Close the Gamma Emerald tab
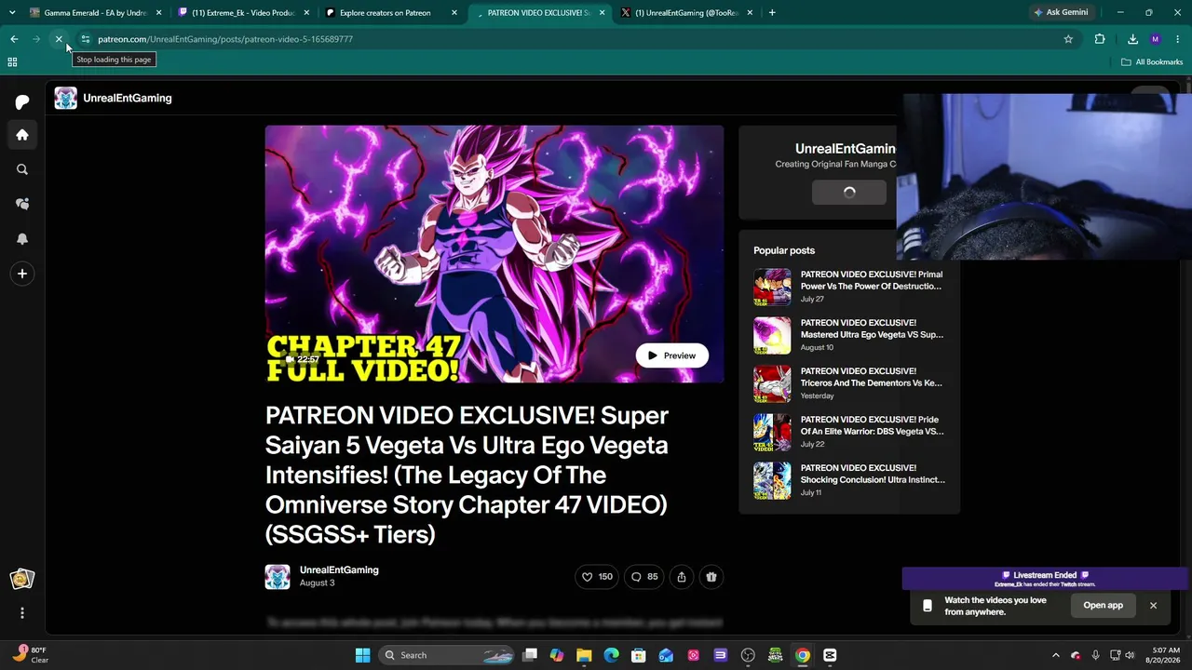This screenshot has height=670, width=1192. point(159,13)
